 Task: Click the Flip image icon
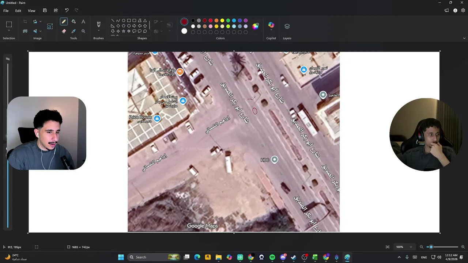tap(35, 31)
